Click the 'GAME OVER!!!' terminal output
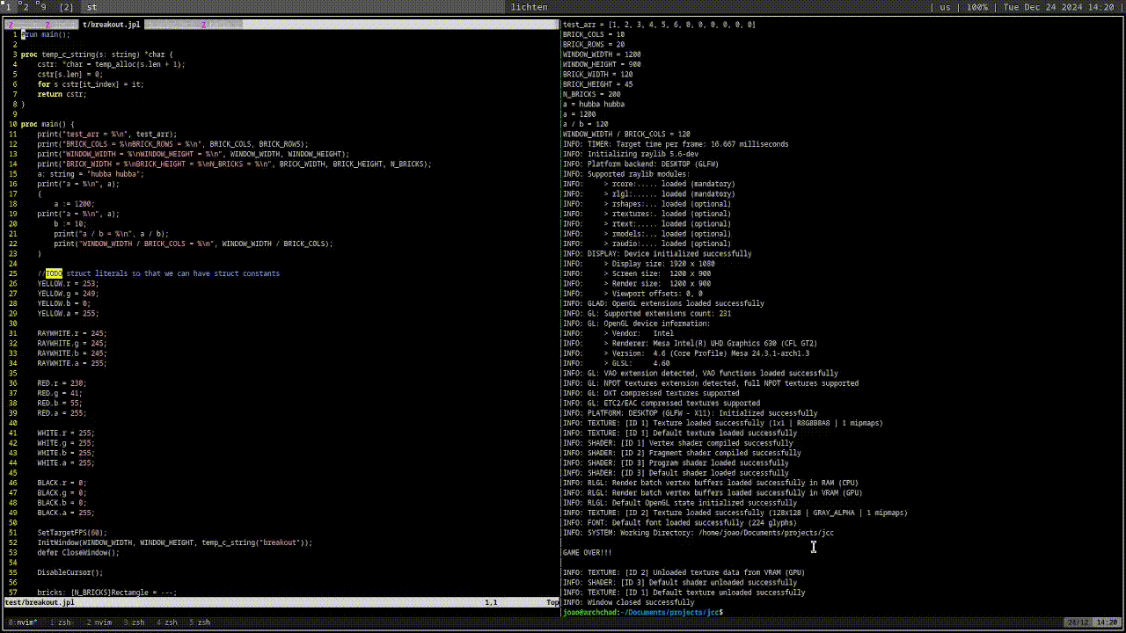The height and width of the screenshot is (633, 1126). click(x=587, y=552)
